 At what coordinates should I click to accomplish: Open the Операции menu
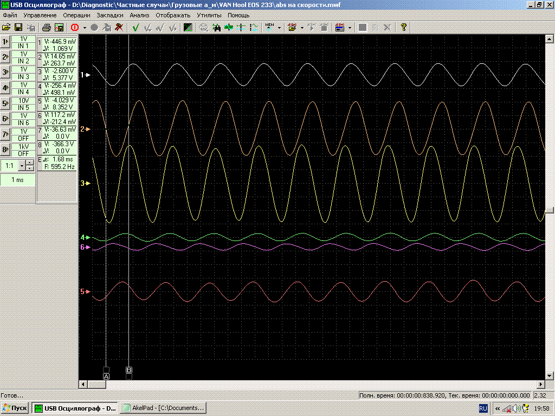[x=76, y=15]
